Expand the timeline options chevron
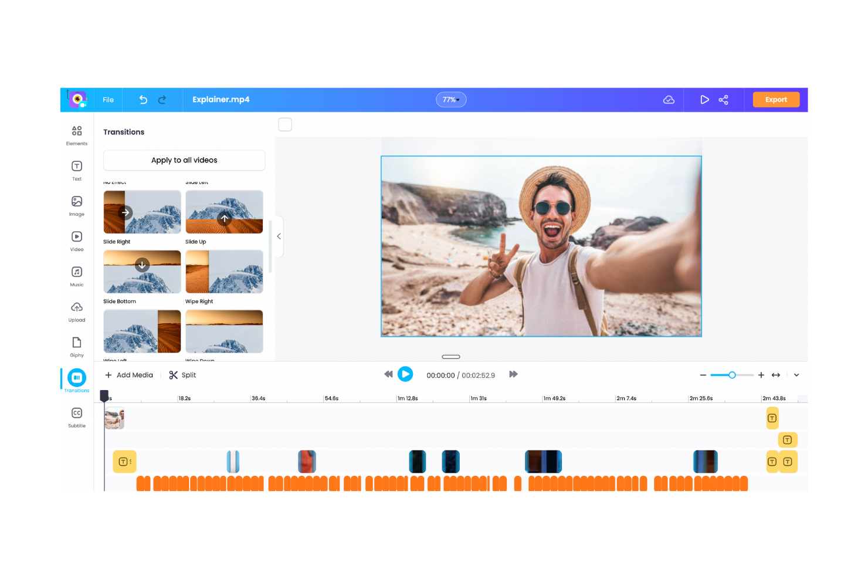 (796, 375)
